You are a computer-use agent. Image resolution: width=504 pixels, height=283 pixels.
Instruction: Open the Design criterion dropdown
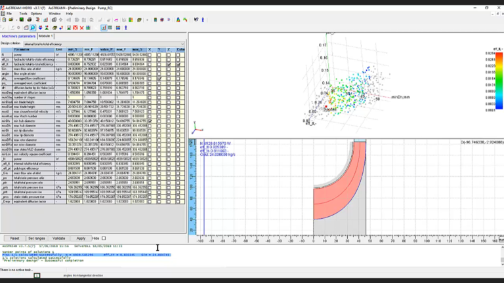coord(104,44)
